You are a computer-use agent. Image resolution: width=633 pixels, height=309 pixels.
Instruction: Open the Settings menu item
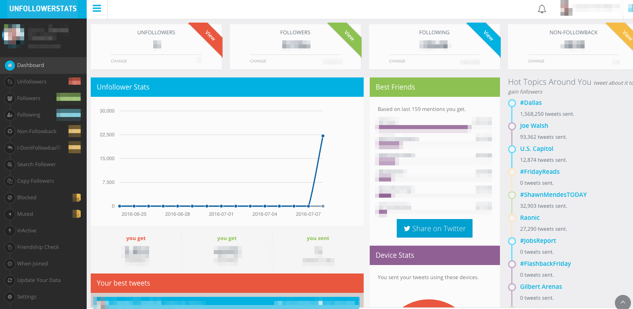[x=43, y=297]
